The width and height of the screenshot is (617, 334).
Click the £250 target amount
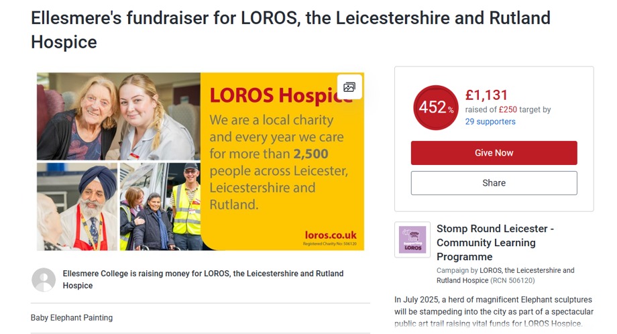coord(508,110)
